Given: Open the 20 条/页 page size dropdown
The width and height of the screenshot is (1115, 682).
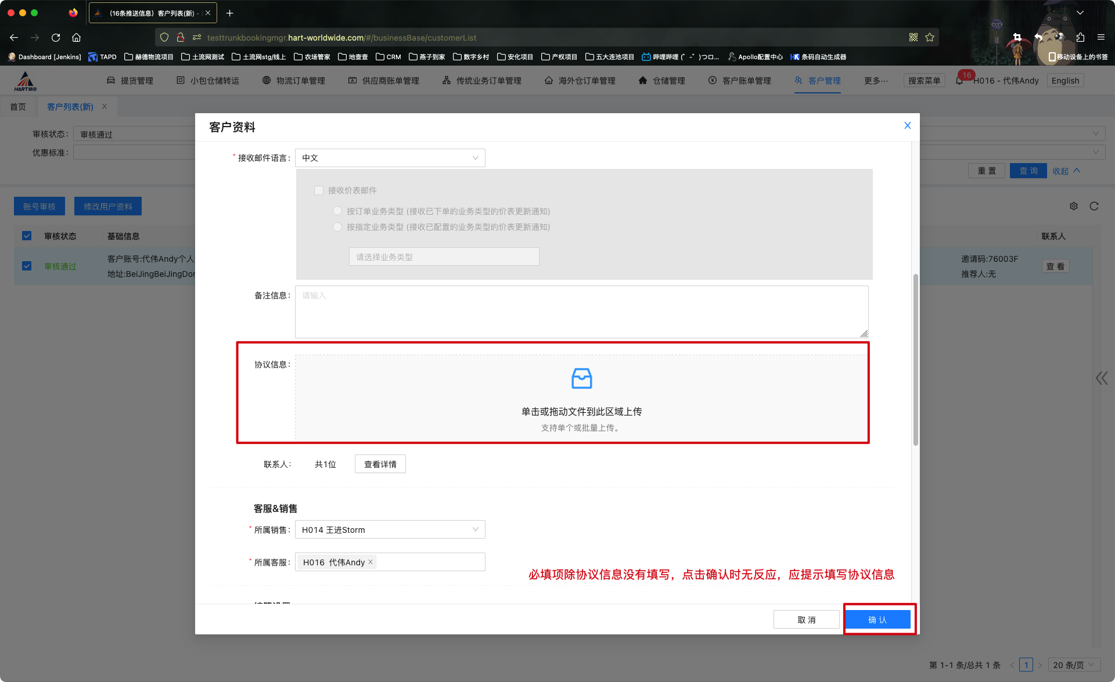Looking at the screenshot, I should [x=1075, y=665].
